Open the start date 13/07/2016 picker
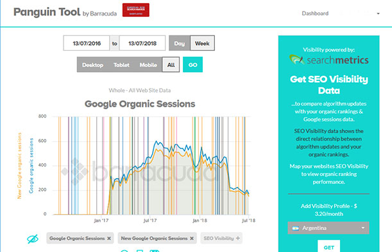This screenshot has width=392, height=252. pyautogui.click(x=87, y=43)
